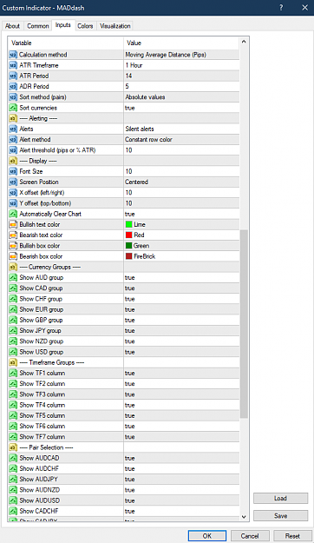Screen dimensions: 314x543
Task: Open the Alerts value Silent alerts
Action: (181, 129)
